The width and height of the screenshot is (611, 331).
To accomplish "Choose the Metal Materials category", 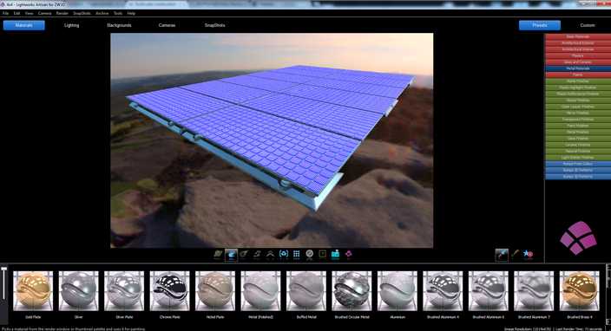I will pos(577,68).
